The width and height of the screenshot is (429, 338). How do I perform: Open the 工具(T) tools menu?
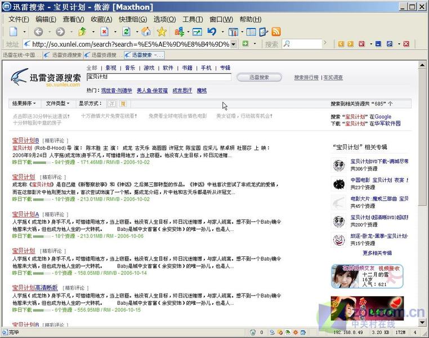click(x=193, y=19)
